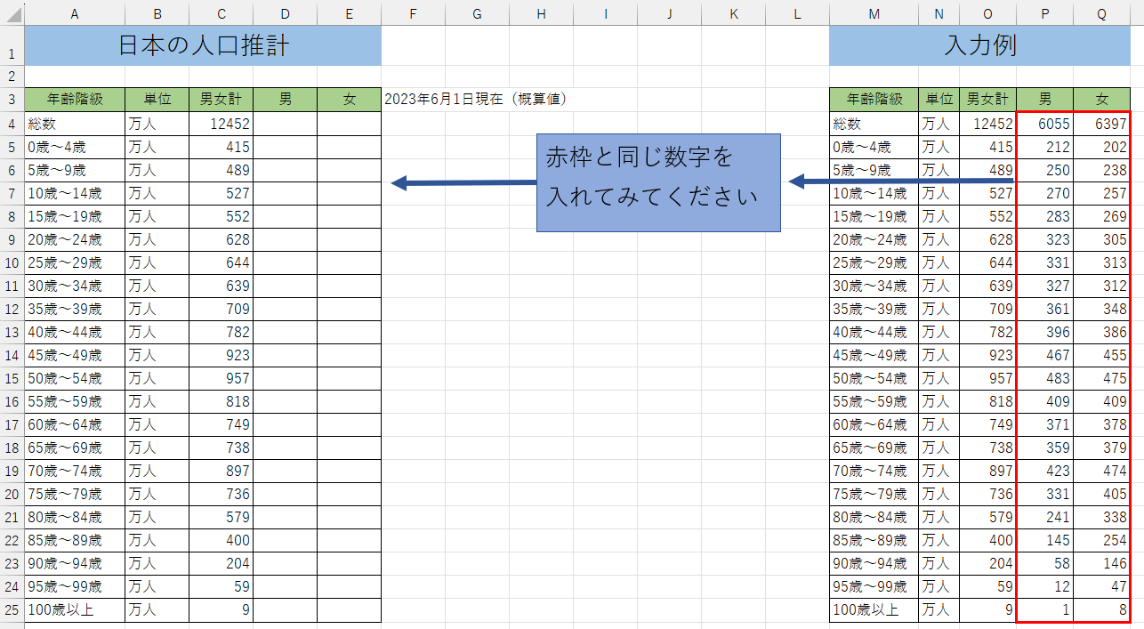The height and width of the screenshot is (629, 1144).
Task: Select the arrow shape pointing to left table
Action: click(x=463, y=183)
